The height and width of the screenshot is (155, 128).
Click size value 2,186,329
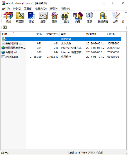36,57
